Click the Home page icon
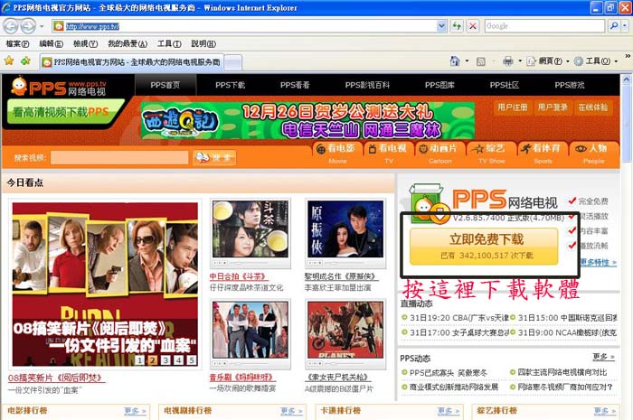 (x=455, y=61)
